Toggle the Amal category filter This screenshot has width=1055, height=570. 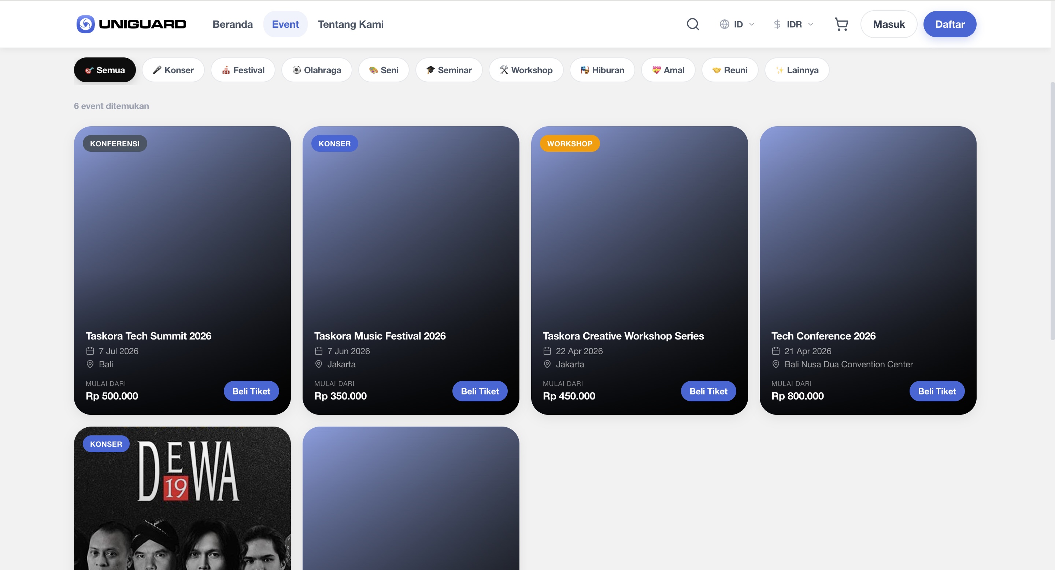point(668,70)
